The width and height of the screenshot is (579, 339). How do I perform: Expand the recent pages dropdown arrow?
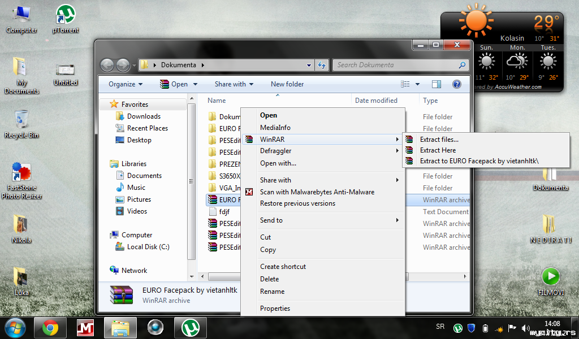[134, 66]
